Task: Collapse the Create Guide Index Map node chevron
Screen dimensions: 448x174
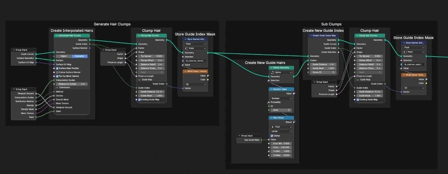Action: point(310,36)
